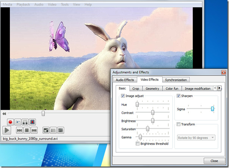The width and height of the screenshot is (229, 168).
Task: Disable the Sharpen checkbox
Action: tap(179, 96)
